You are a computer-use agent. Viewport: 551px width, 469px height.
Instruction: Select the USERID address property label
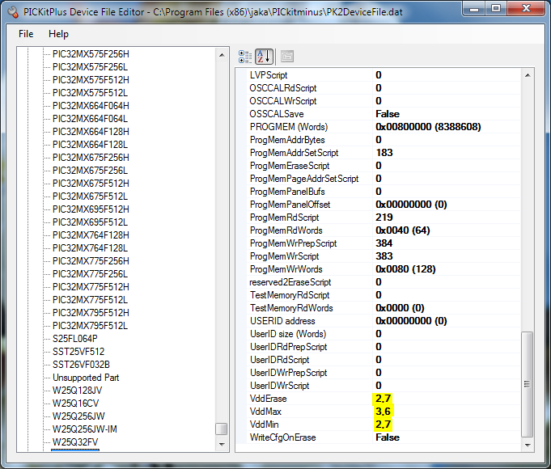[282, 321]
